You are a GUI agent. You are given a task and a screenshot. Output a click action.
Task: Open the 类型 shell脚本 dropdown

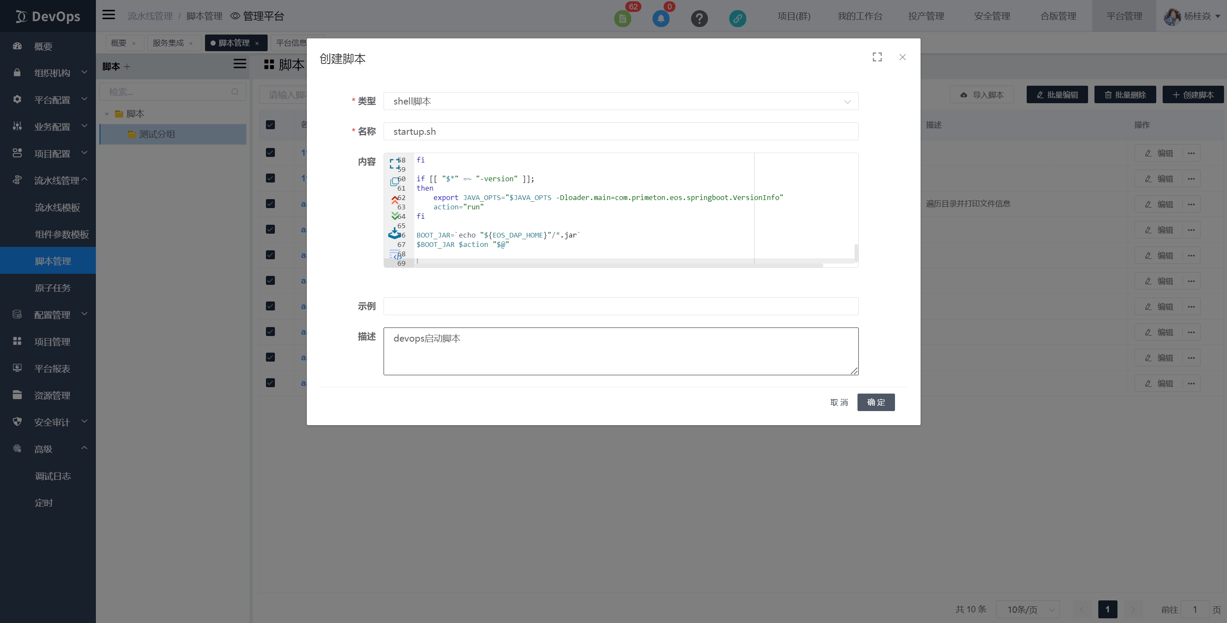[x=620, y=101]
